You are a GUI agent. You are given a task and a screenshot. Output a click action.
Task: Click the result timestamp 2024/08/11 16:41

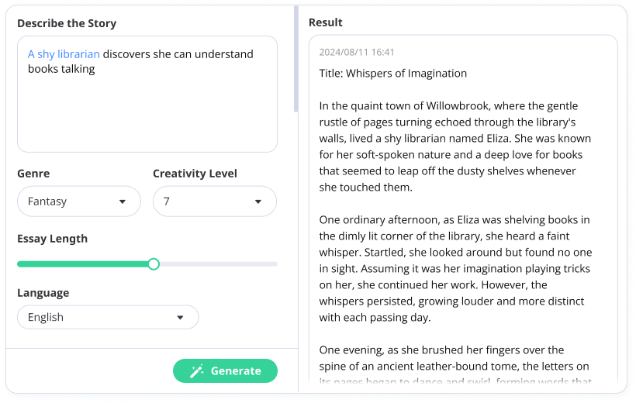tap(357, 52)
